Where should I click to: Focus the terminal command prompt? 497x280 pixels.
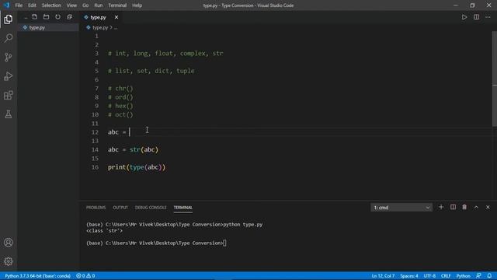(156, 243)
